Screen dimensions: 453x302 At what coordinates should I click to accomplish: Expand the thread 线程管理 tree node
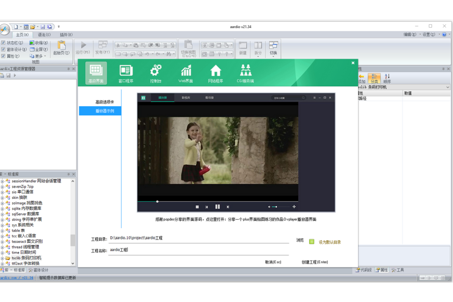click(2, 247)
